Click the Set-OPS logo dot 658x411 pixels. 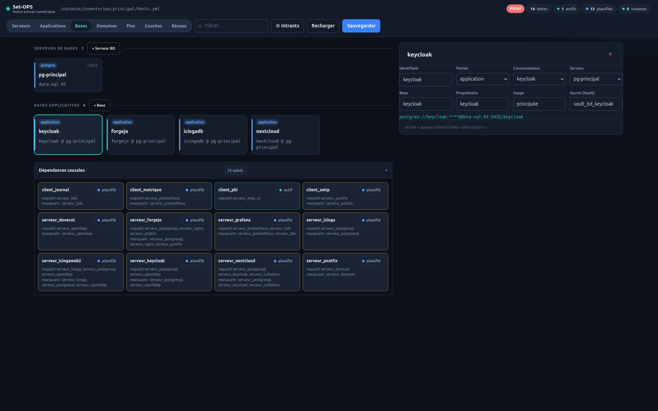(x=8, y=9)
